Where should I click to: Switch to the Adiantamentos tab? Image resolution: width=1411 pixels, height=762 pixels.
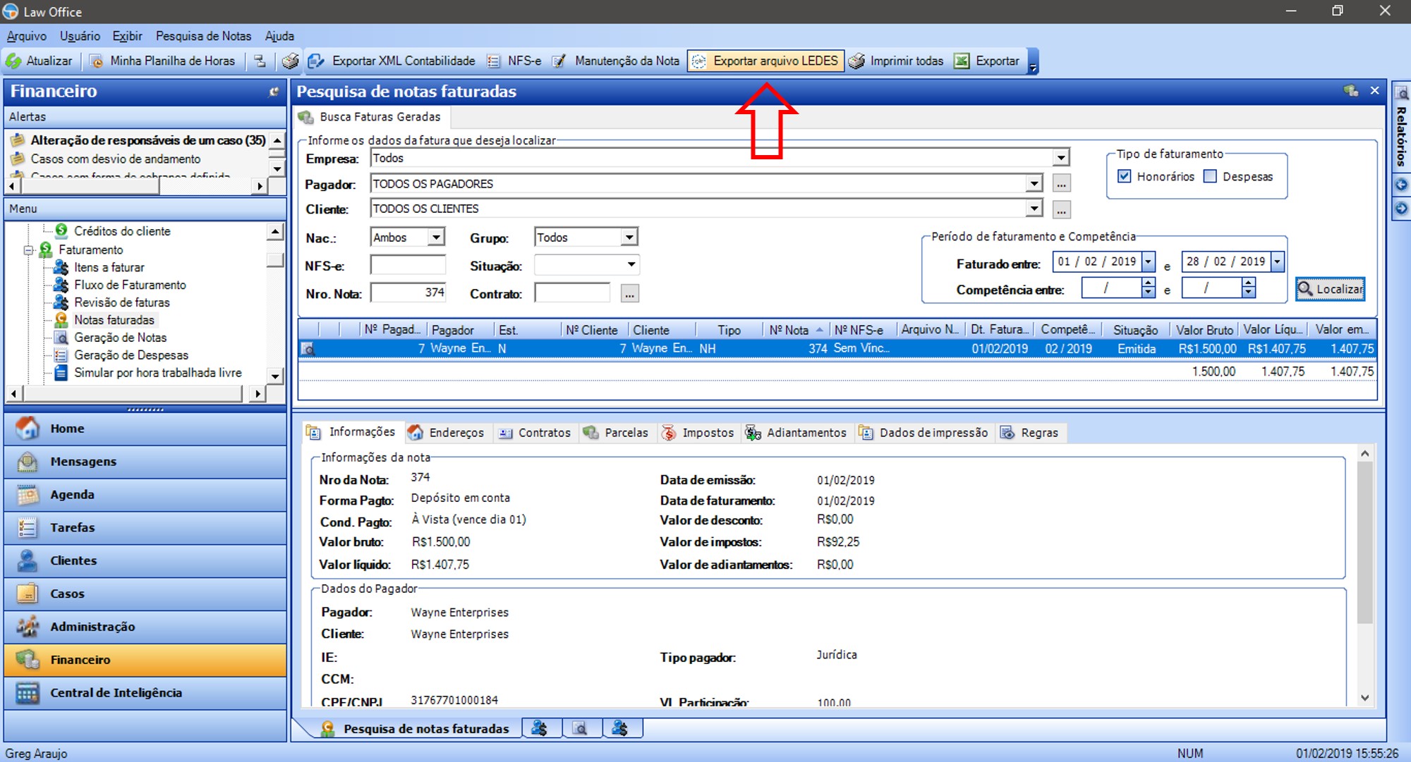click(x=797, y=433)
